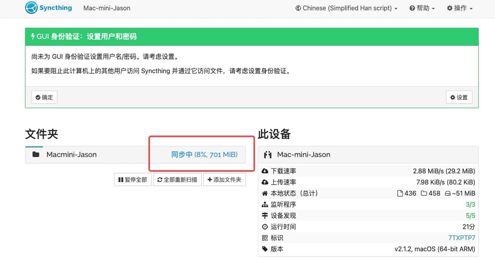Click the 版本 label

pyautogui.click(x=277, y=249)
